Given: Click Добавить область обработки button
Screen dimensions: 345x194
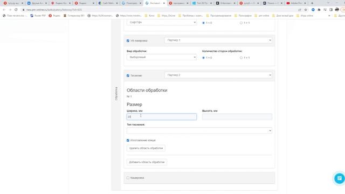Looking at the screenshot, I should click(147, 162).
